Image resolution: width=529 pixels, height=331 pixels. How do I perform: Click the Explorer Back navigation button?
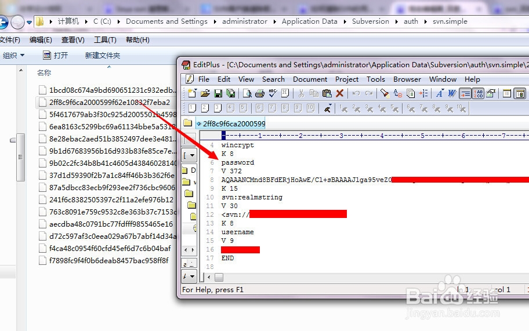pyautogui.click(x=3, y=23)
